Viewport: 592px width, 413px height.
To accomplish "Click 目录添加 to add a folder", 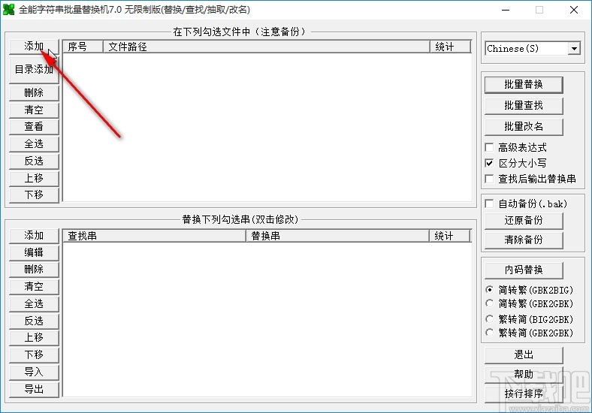I will pos(34,70).
